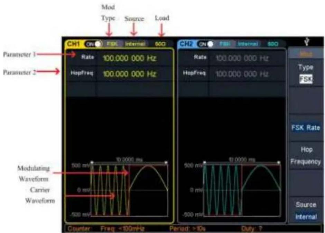Image resolution: width=325 pixels, height=233 pixels.
Task: Select the CH2 Rate value field
Action: (247, 58)
